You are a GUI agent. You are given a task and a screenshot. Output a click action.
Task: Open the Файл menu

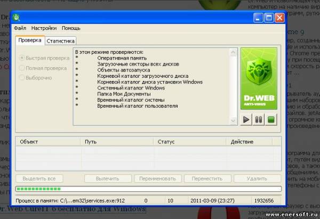20,28
